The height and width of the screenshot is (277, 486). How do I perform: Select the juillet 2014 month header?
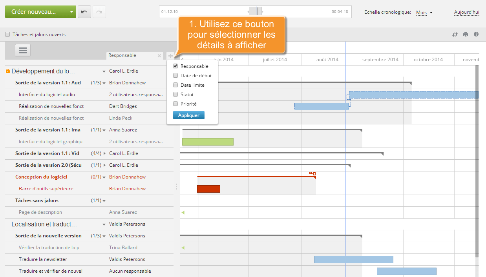click(275, 60)
